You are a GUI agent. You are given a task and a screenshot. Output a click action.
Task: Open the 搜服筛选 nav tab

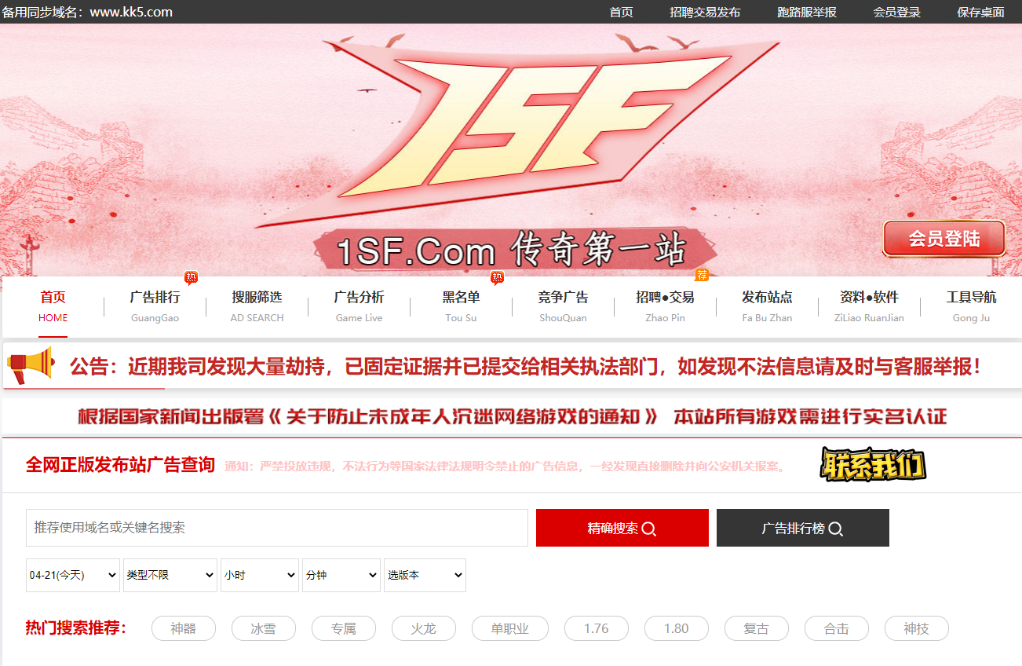pos(257,306)
